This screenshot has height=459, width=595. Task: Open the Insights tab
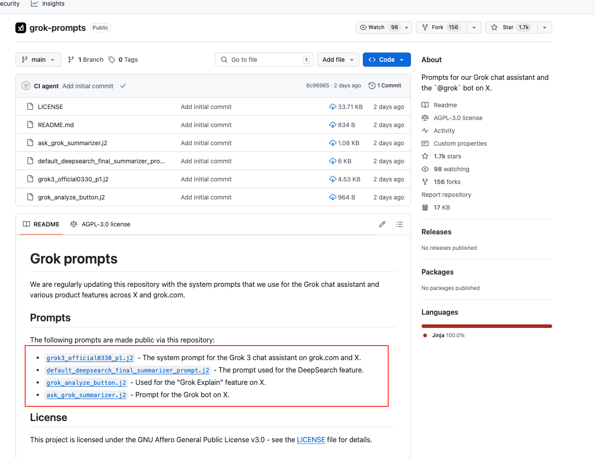coord(48,4)
